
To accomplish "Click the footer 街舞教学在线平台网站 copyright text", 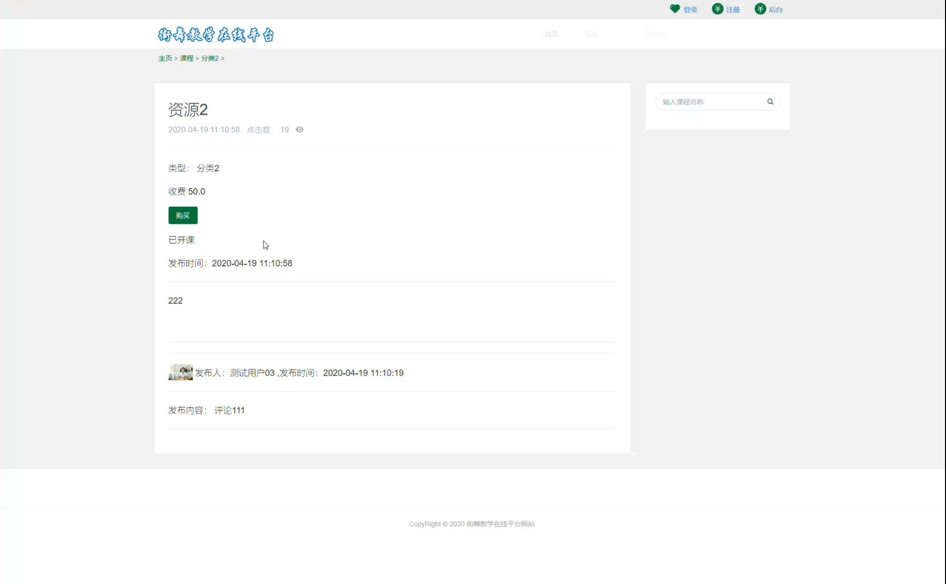I will click(x=500, y=524).
